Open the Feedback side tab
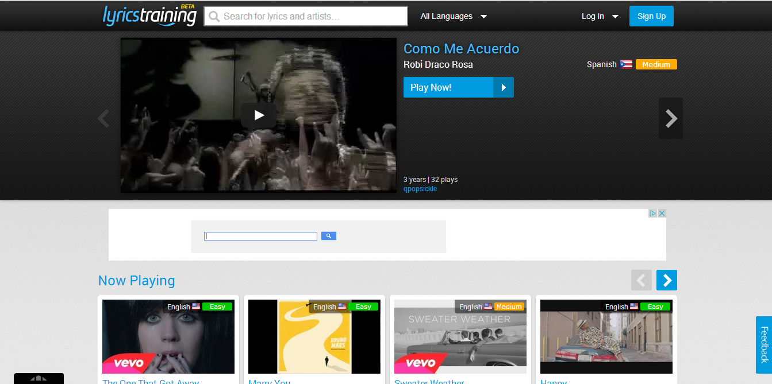 click(764, 345)
